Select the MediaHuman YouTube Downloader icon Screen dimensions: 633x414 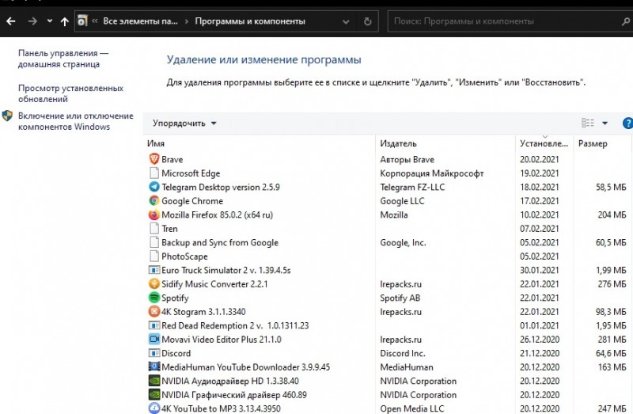(x=154, y=367)
